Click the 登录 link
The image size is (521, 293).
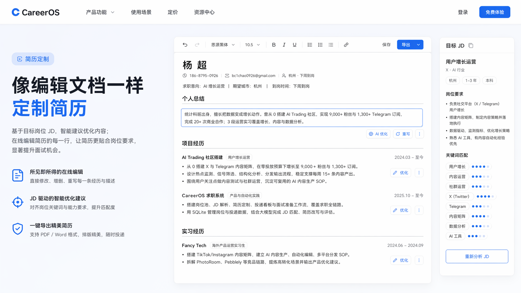[463, 12]
